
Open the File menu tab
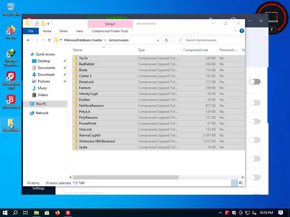[31, 31]
